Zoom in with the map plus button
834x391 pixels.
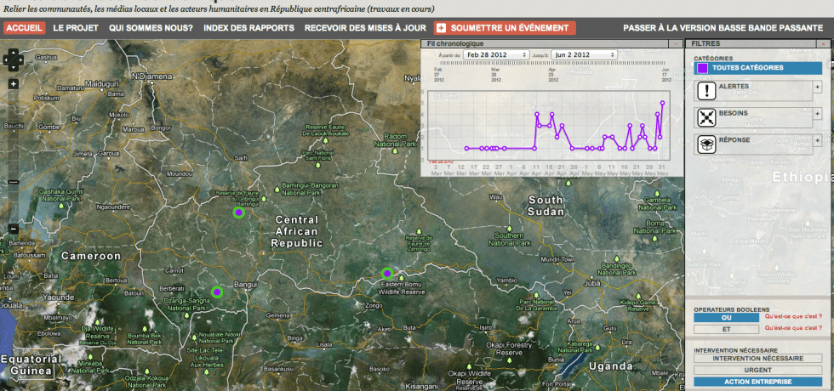click(14, 84)
